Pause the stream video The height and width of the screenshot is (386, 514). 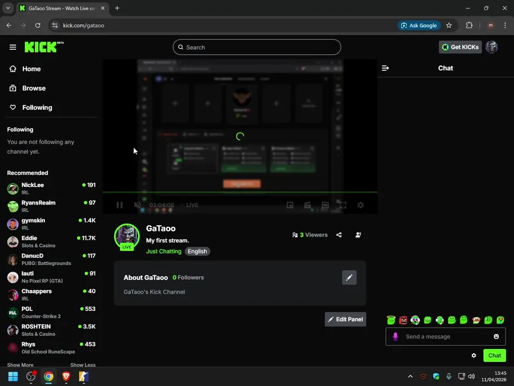119,205
